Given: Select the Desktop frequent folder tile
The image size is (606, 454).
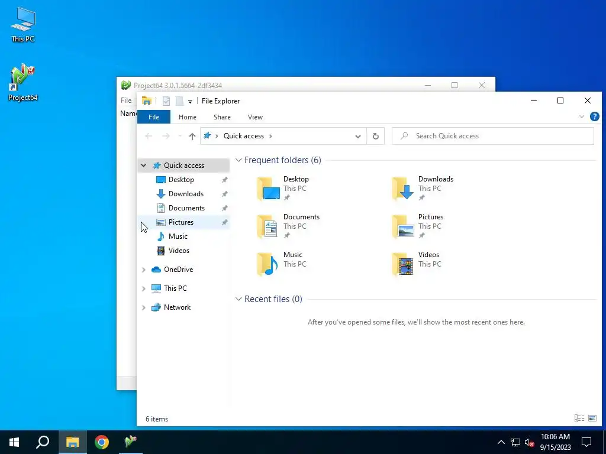Looking at the screenshot, I should tap(284, 189).
